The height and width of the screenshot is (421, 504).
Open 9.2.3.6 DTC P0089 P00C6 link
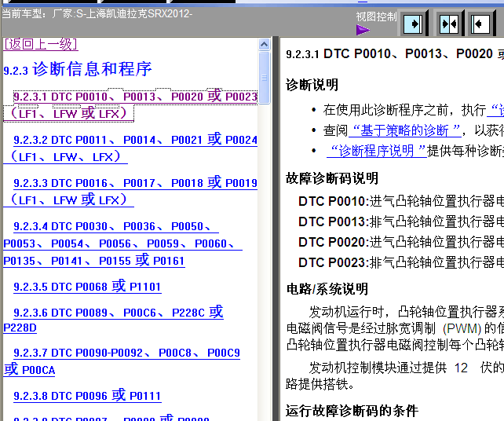click(114, 320)
